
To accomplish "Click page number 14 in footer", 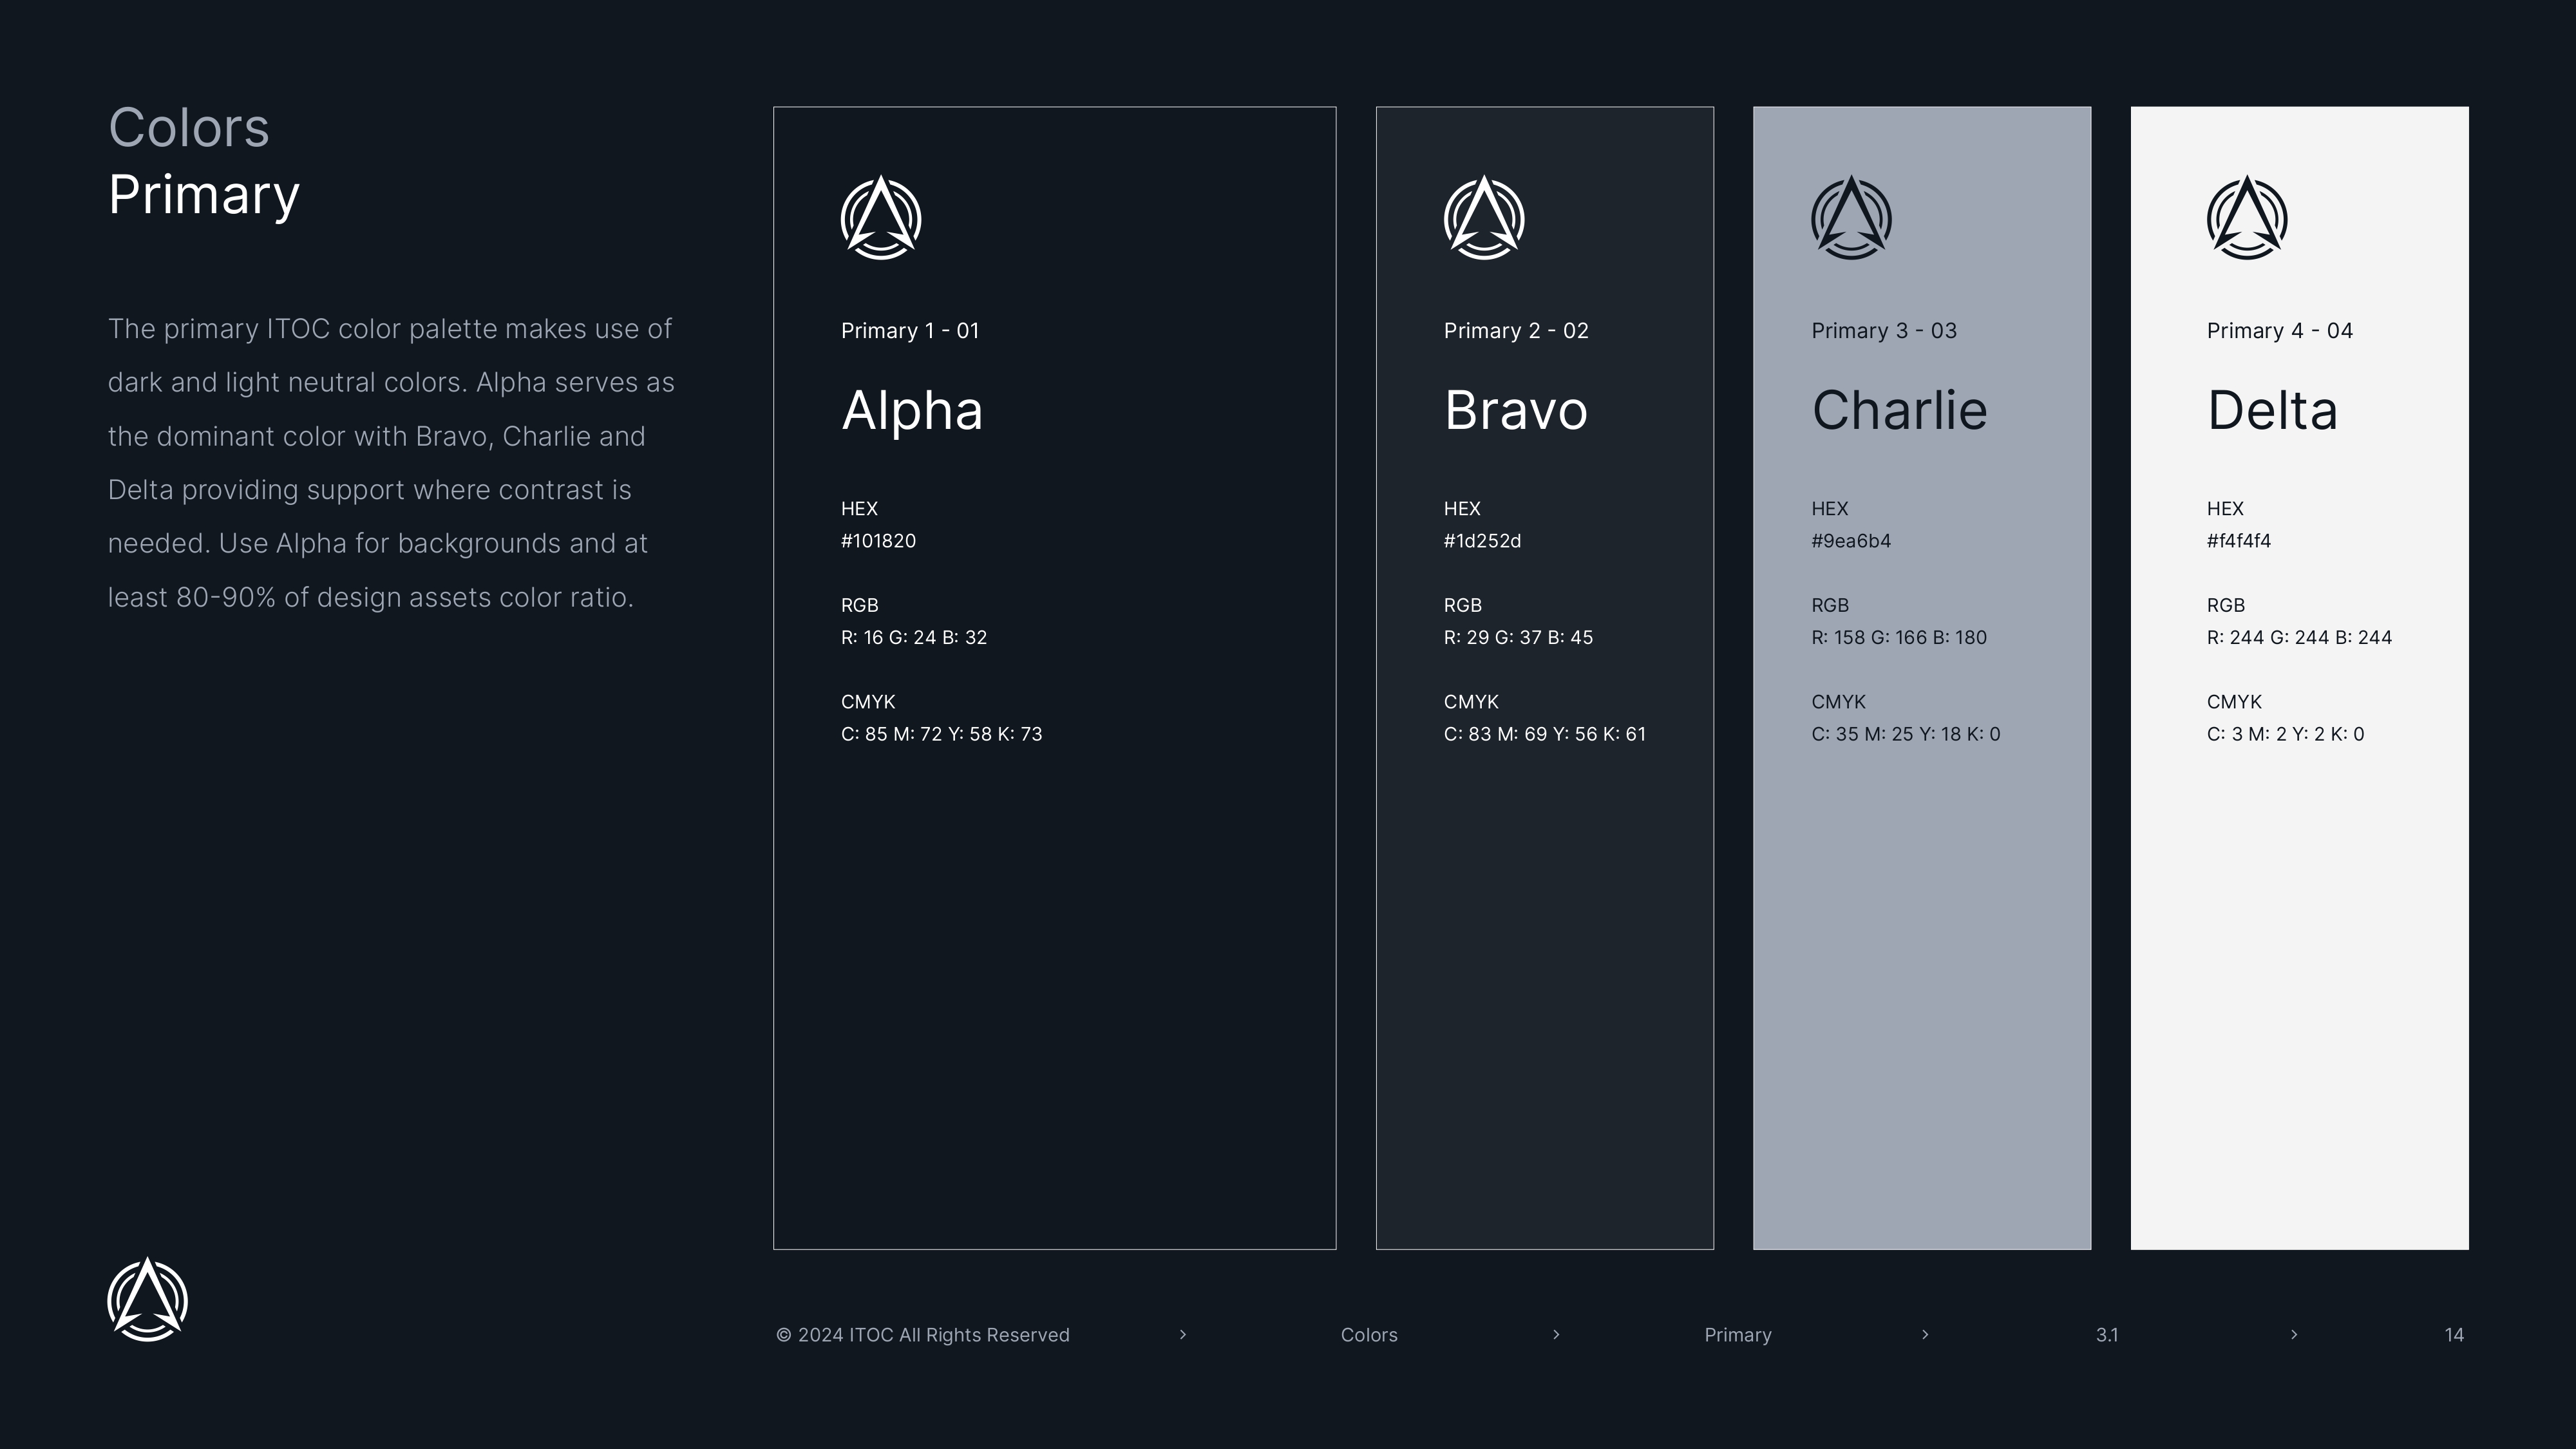I will [2454, 1335].
